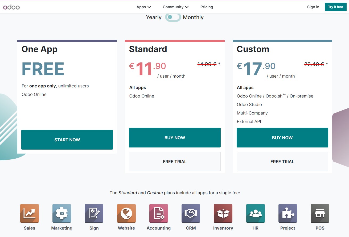Select the Sign app icon
This screenshot has width=349, height=237.
[x=94, y=213]
